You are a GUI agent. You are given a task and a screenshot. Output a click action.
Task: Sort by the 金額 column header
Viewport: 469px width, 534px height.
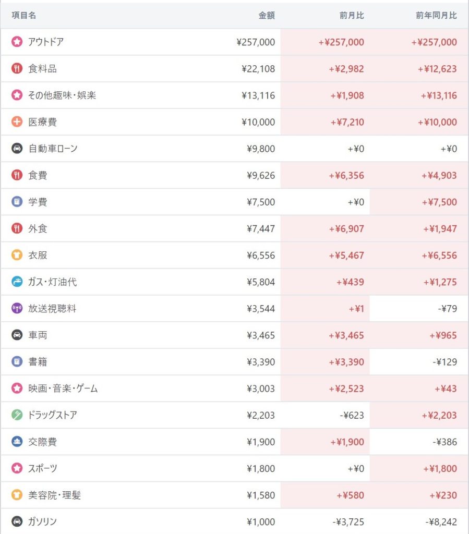click(x=266, y=16)
